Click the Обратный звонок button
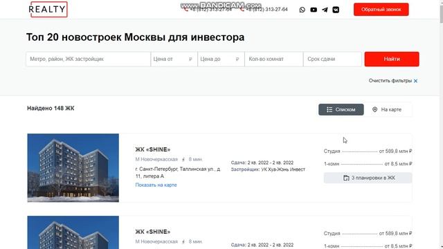 381,9
